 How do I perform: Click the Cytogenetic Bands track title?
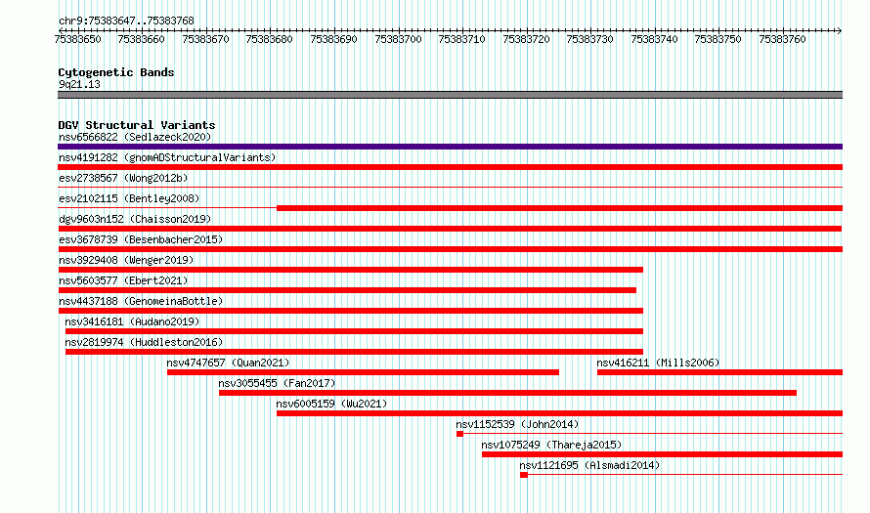coord(116,72)
